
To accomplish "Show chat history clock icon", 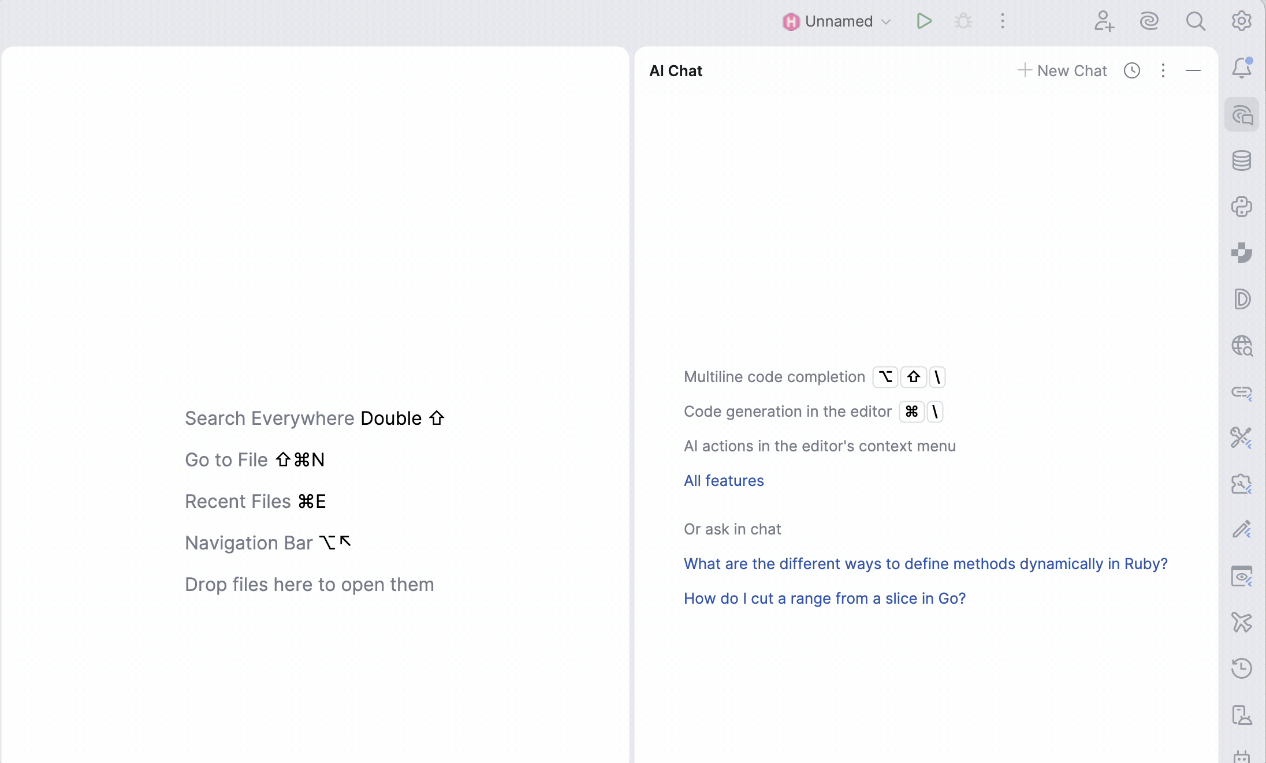I will 1132,70.
